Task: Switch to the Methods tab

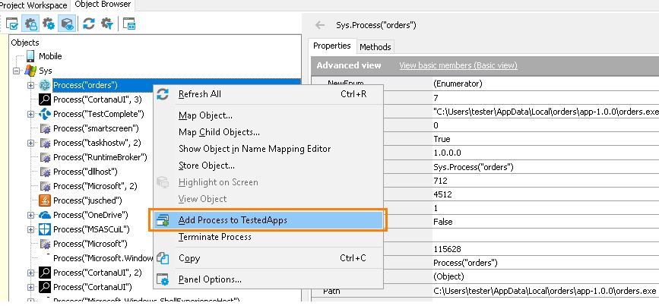Action: [x=375, y=47]
